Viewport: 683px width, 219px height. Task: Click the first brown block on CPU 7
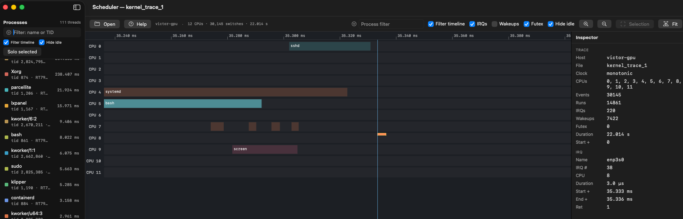click(217, 126)
